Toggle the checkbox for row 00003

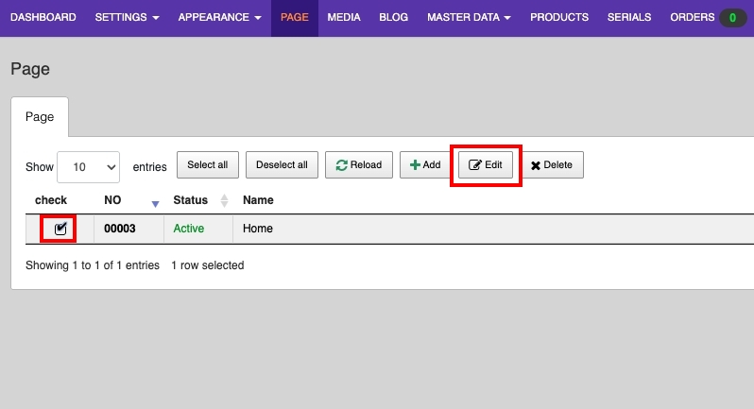[x=60, y=229]
